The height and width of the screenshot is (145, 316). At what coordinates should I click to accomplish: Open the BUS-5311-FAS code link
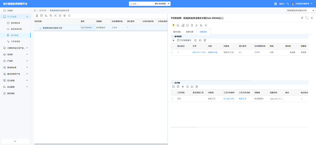(199, 52)
